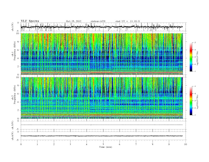This screenshot has width=209, height=162.
Task: Click inside the ch.2 spectrogram panel
Action: (102, 98)
